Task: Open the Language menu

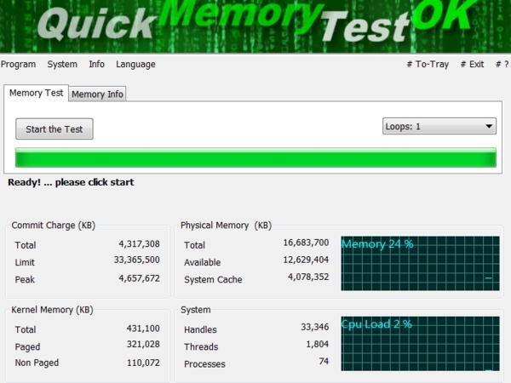Action: coord(135,64)
